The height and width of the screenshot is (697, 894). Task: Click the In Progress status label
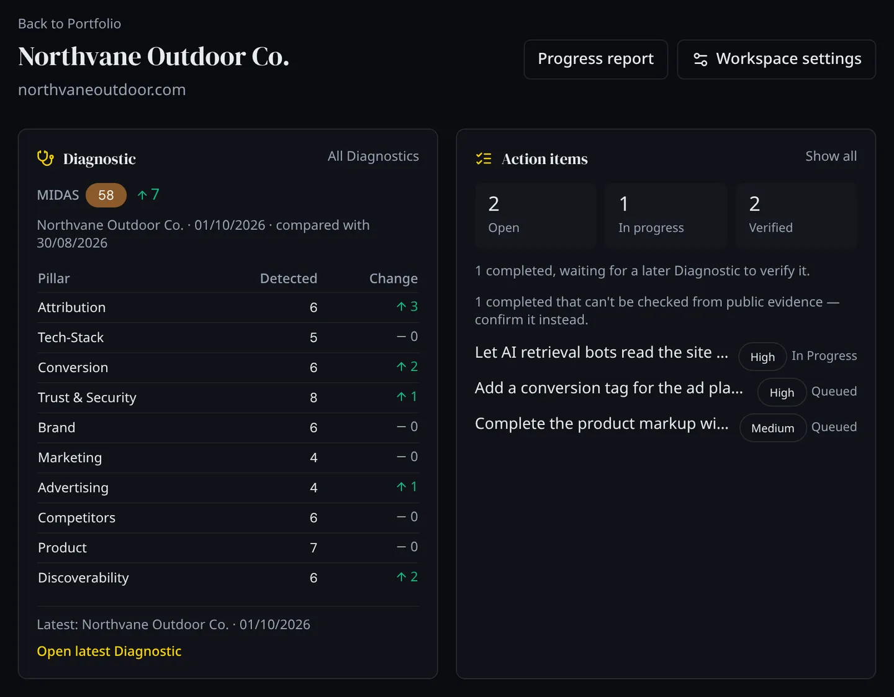coord(824,355)
